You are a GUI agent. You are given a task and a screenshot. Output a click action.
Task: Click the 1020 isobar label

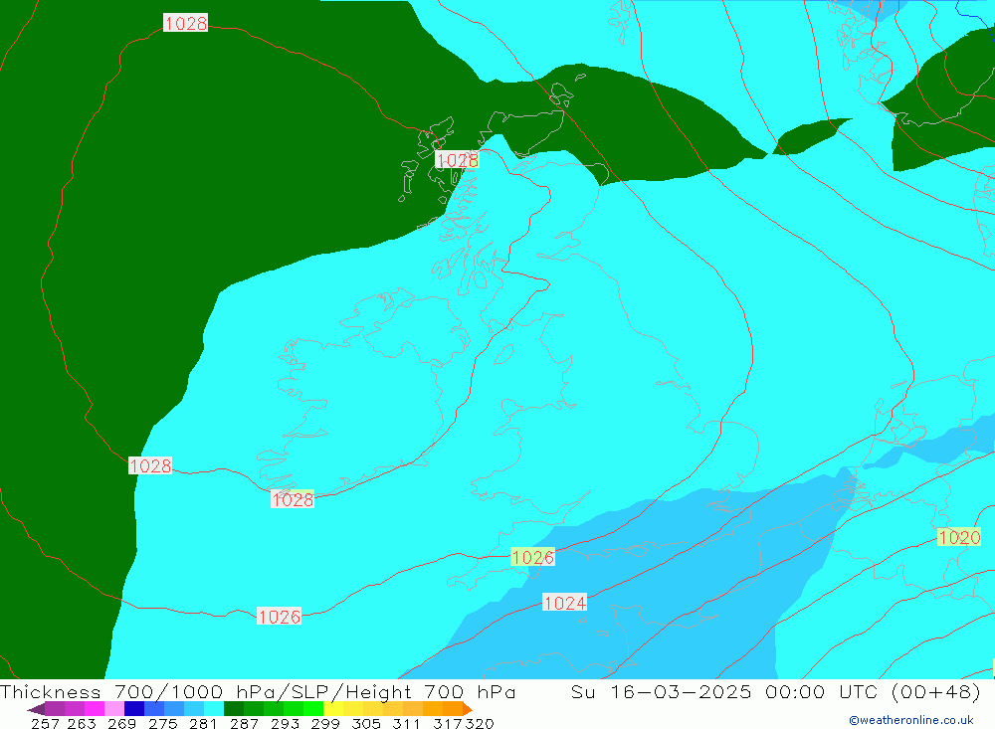pos(959,537)
